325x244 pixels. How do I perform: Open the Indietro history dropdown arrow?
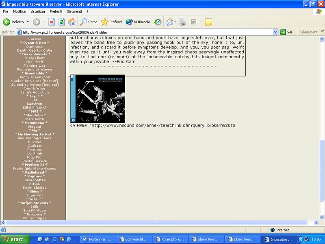click(28, 22)
